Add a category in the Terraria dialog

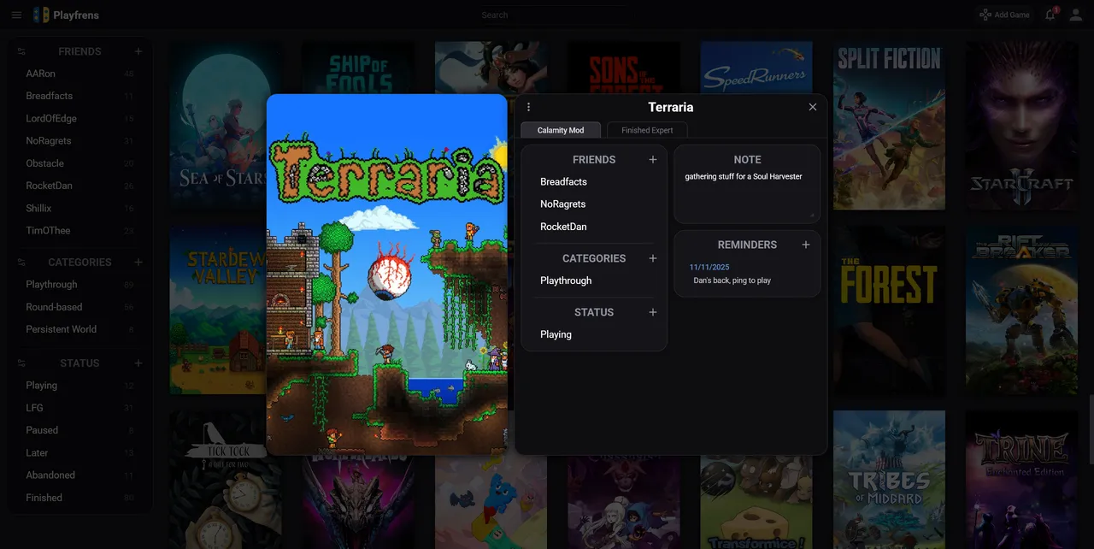pos(653,258)
